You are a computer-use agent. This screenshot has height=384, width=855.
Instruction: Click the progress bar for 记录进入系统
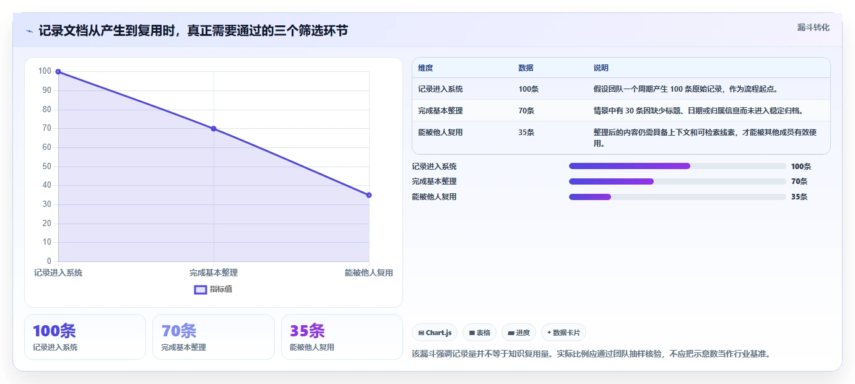[677, 166]
